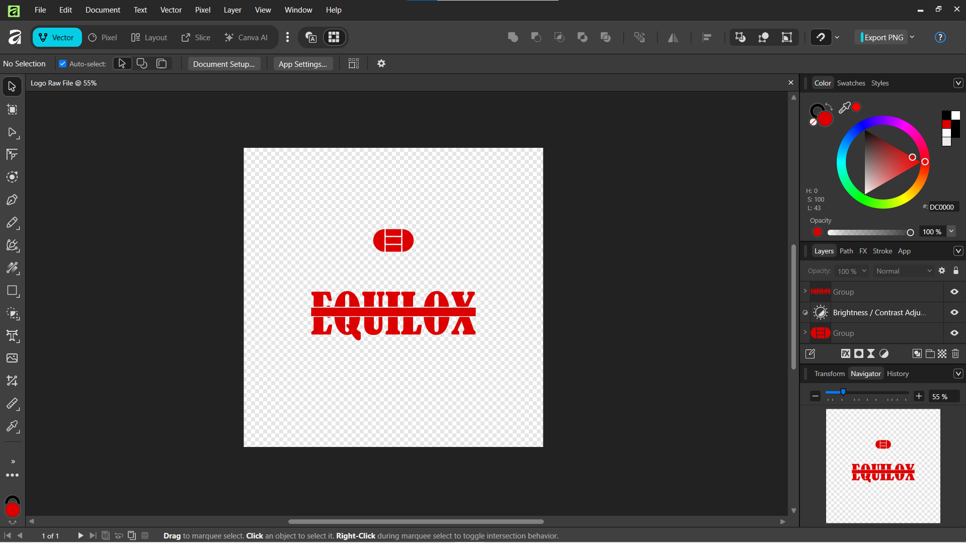Viewport: 966px width, 543px height.
Task: Open the Color panel options menu
Action: tap(958, 83)
